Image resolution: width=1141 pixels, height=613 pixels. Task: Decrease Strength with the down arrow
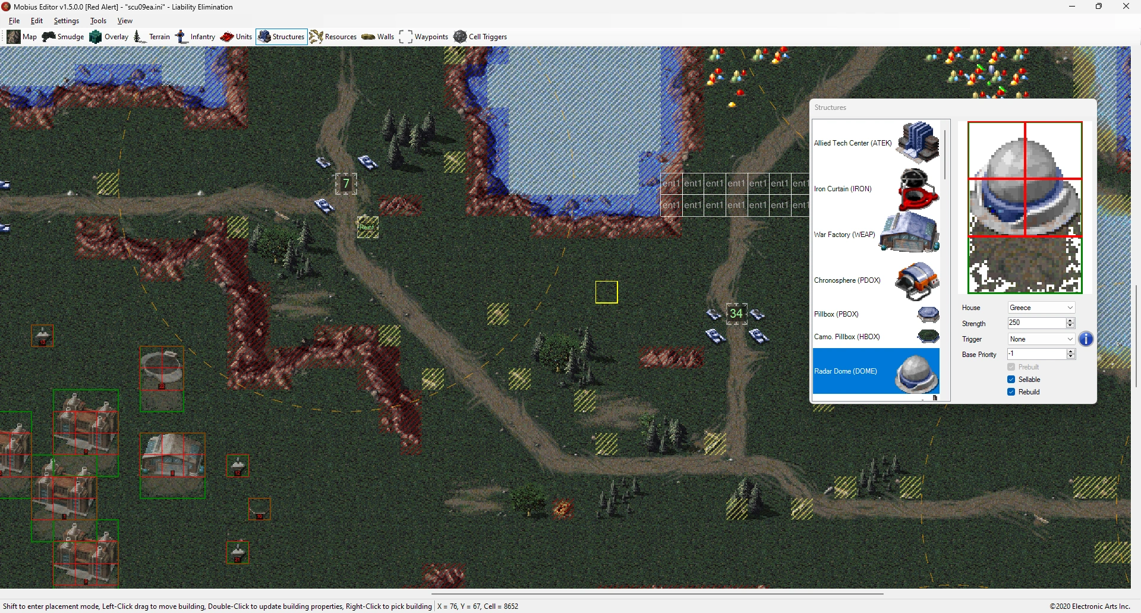pos(1070,326)
